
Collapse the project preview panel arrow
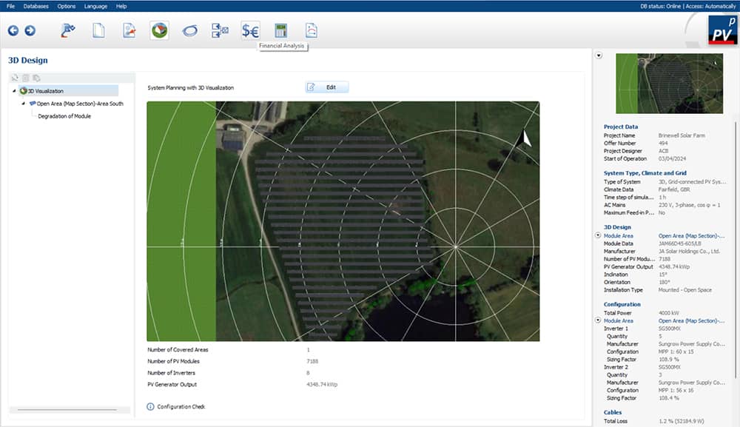click(599, 56)
